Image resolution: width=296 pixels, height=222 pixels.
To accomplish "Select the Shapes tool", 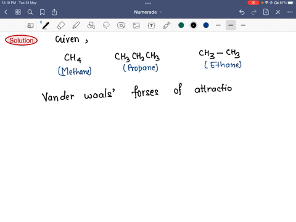I will pyautogui.click(x=91, y=25).
